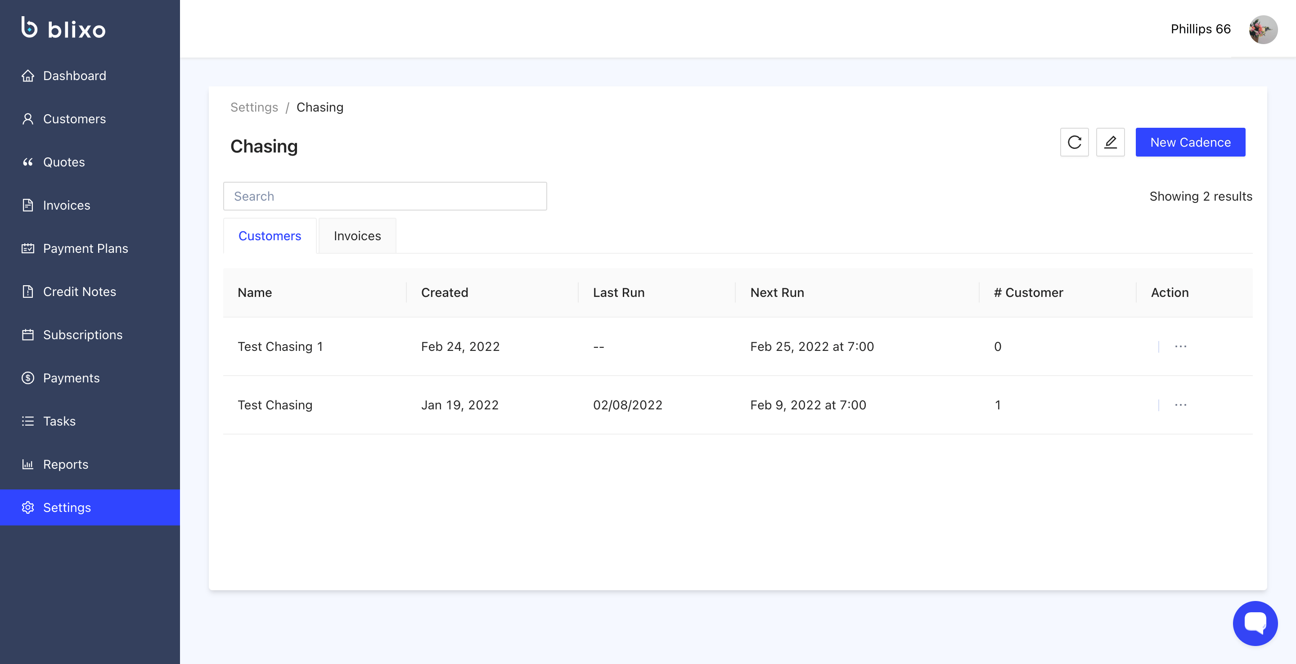Image resolution: width=1296 pixels, height=664 pixels.
Task: Go to Quotes in the sidebar
Action: (64, 162)
